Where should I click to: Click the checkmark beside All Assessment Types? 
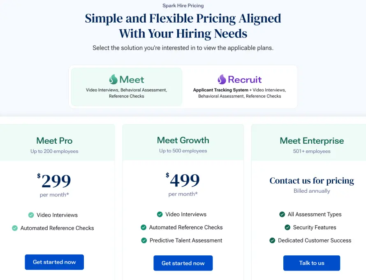282,215
